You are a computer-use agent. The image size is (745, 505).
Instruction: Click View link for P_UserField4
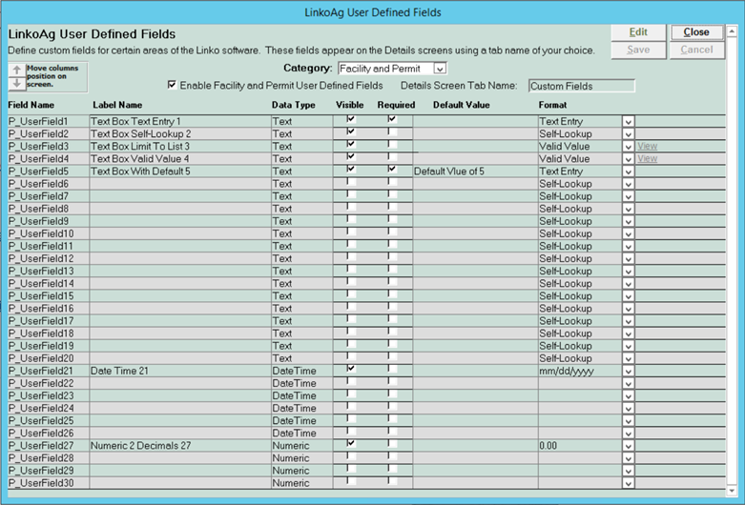click(647, 158)
